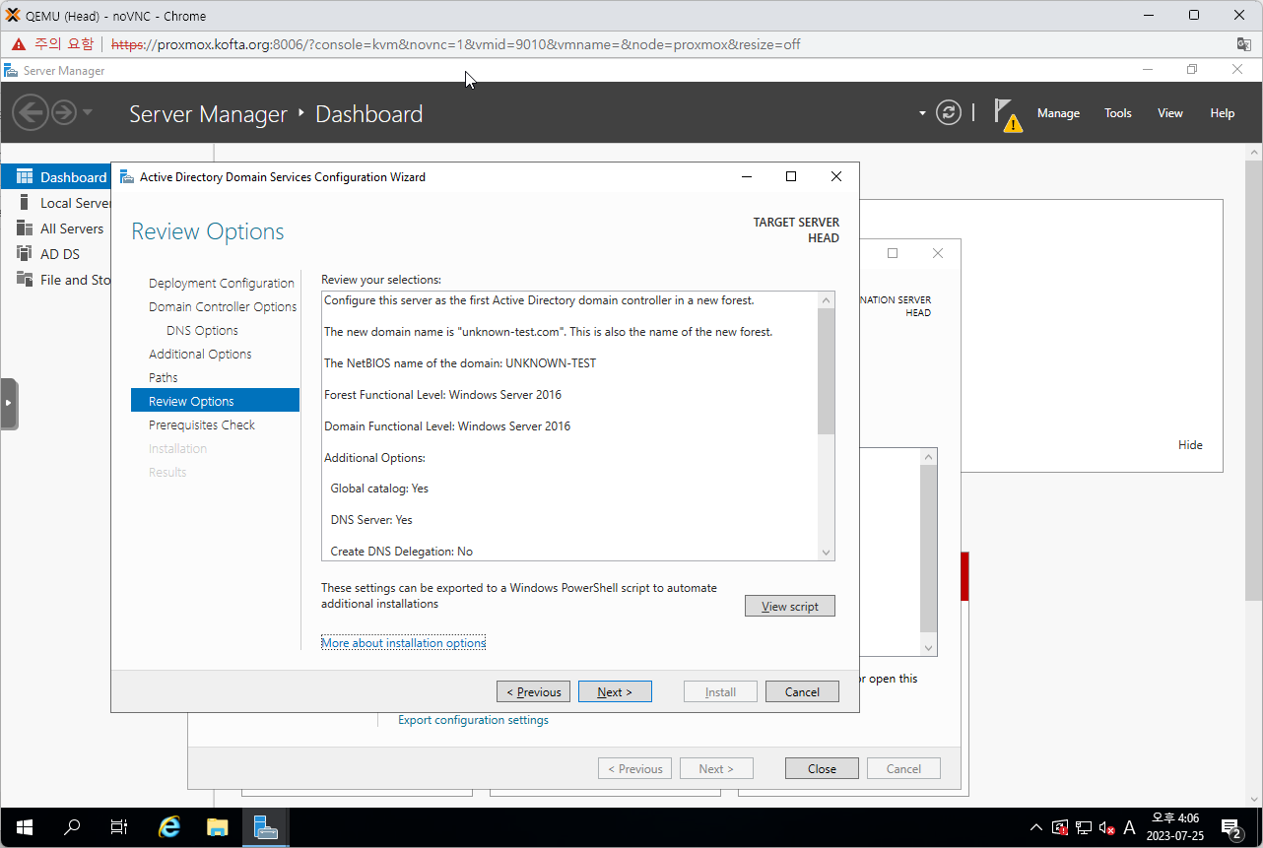This screenshot has height=848, width=1263.
Task: Open Internet Explorer from the taskbar
Action: click(169, 827)
